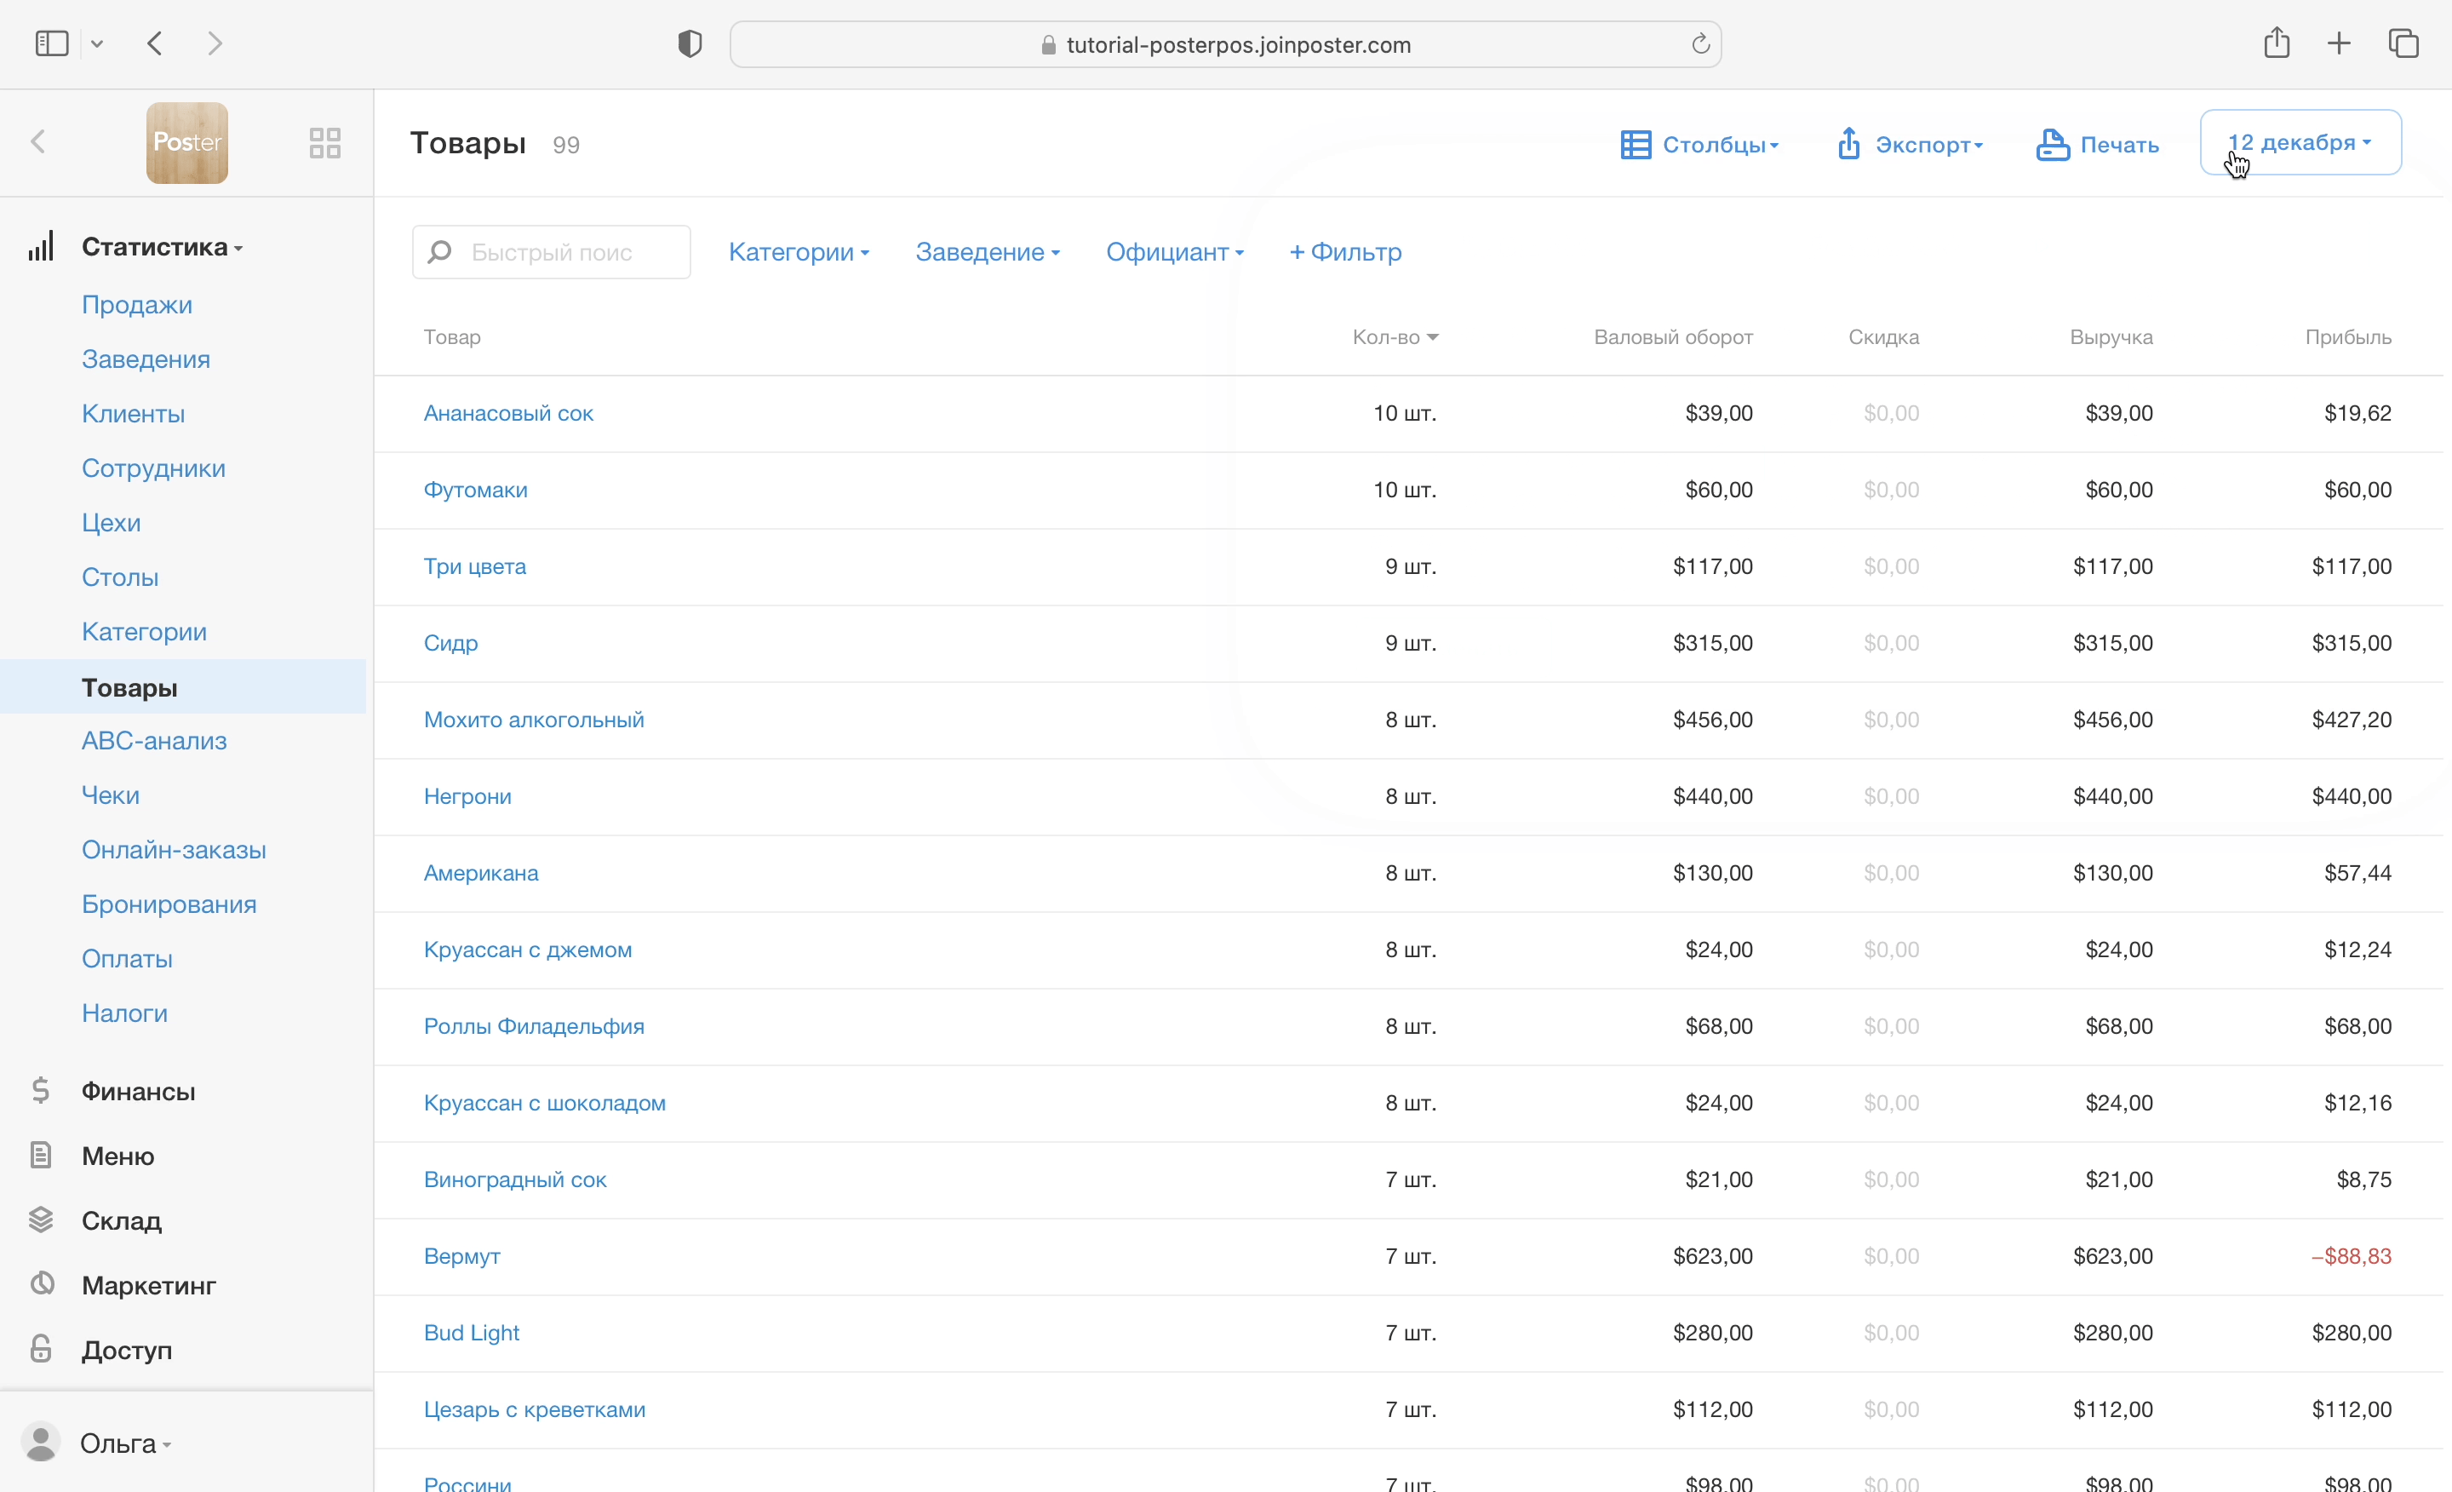2452x1492 pixels.
Task: Open the Официант filter dropdown
Action: coord(1174,252)
